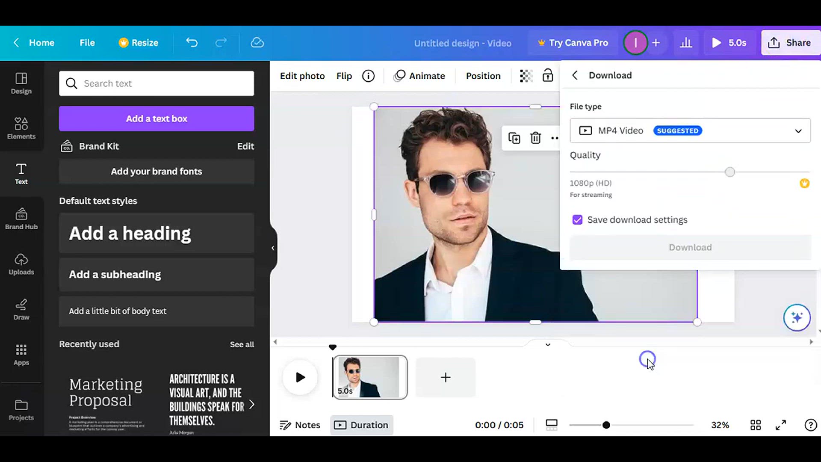This screenshot has height=462, width=821.
Task: Undo the last action
Action: pos(192,42)
